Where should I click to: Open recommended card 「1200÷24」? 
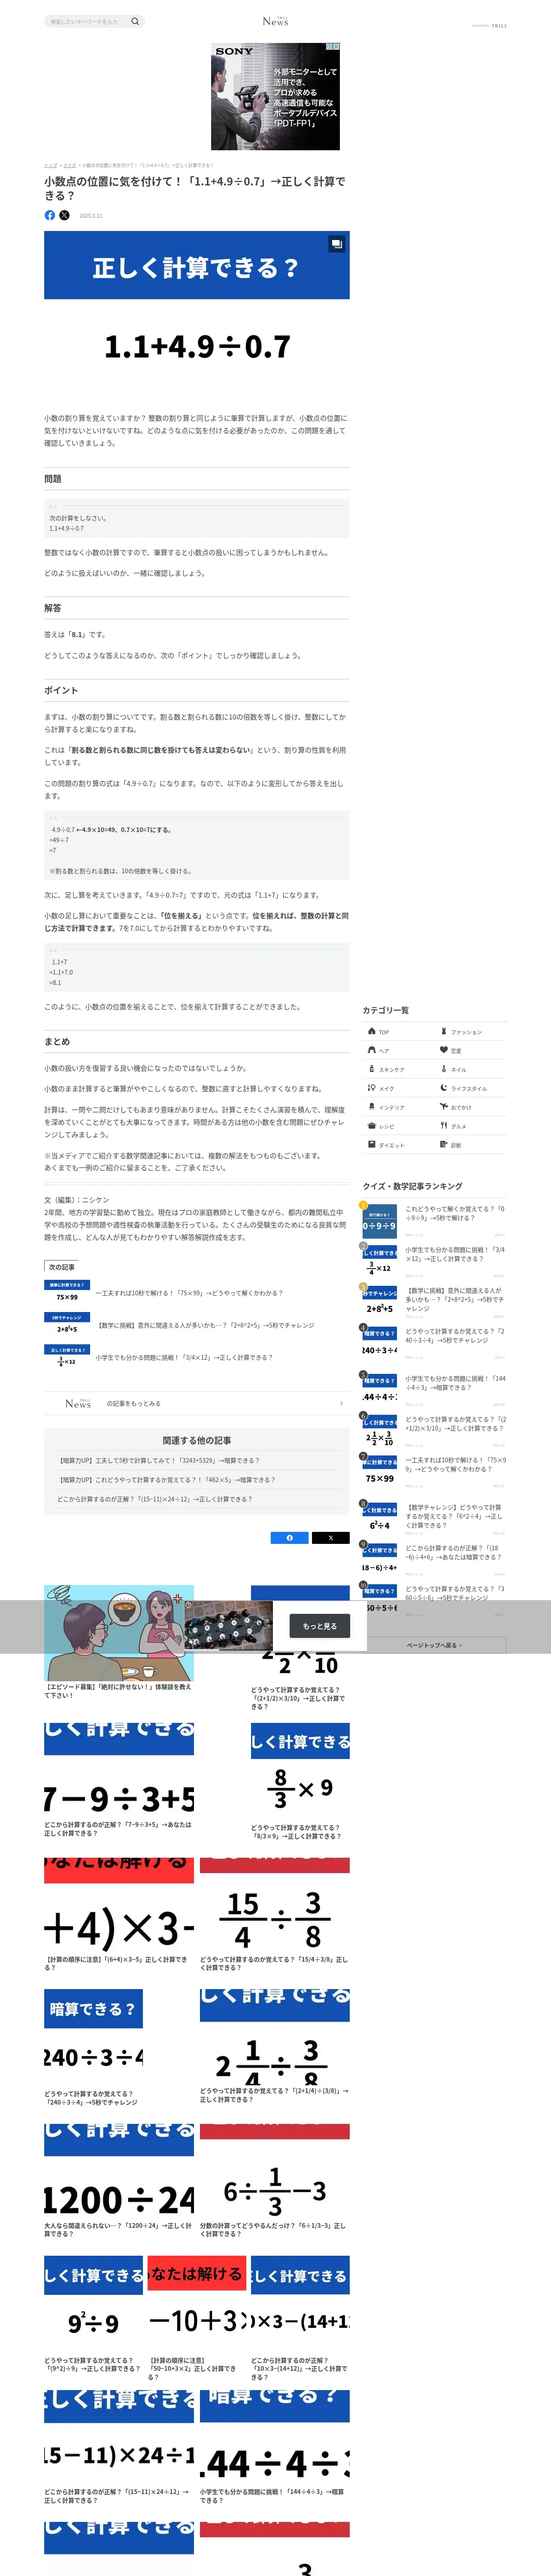click(119, 2180)
